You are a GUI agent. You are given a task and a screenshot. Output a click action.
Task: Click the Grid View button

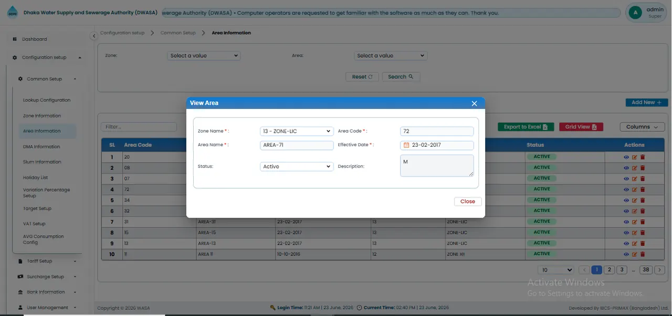pyautogui.click(x=581, y=127)
